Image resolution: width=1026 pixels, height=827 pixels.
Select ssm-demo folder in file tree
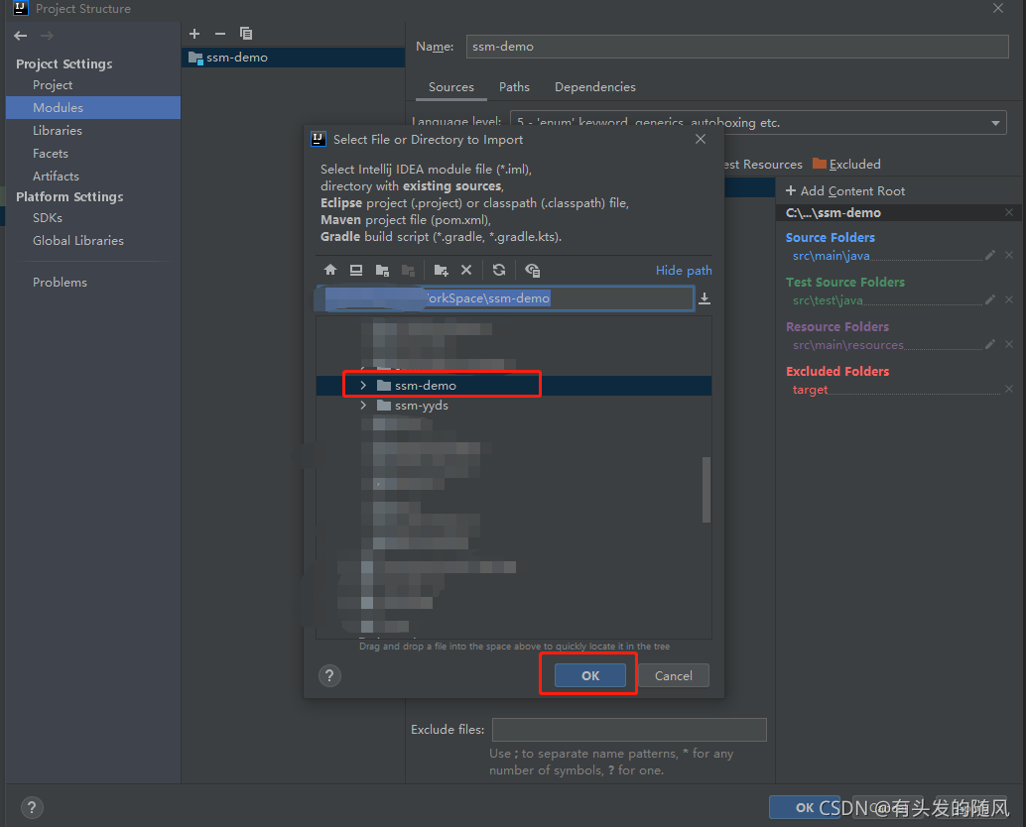[514, 386]
